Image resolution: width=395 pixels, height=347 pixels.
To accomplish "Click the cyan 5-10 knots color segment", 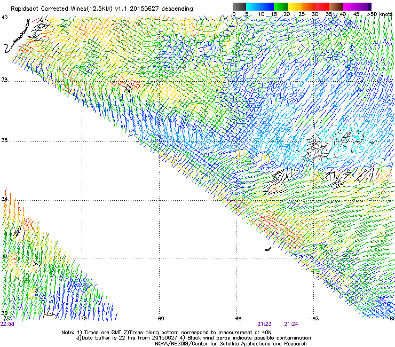I will click(x=253, y=6).
